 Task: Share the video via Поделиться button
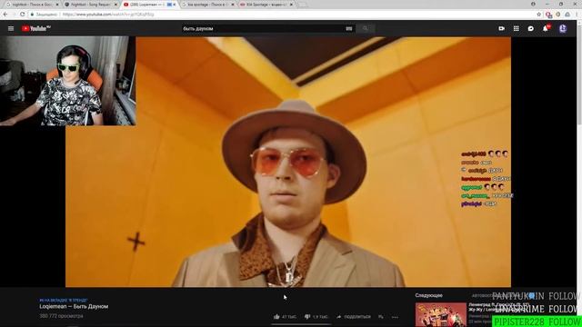[x=354, y=317]
